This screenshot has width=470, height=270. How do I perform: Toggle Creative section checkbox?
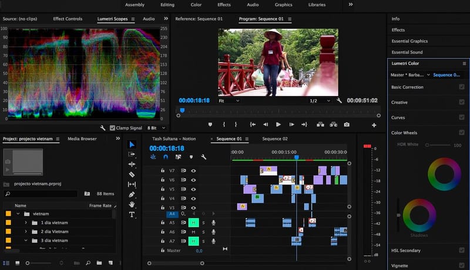(462, 102)
